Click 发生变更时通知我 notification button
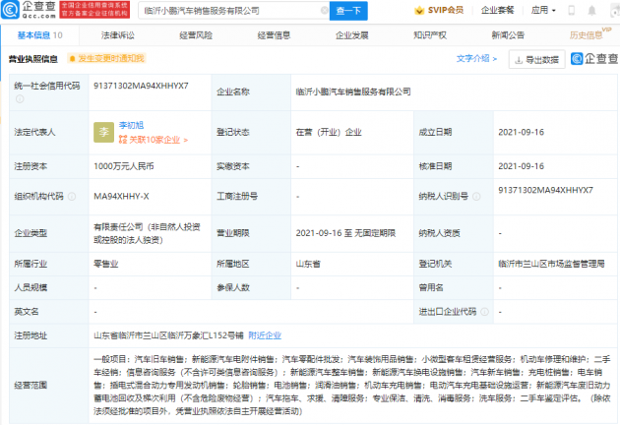 tap(106, 58)
